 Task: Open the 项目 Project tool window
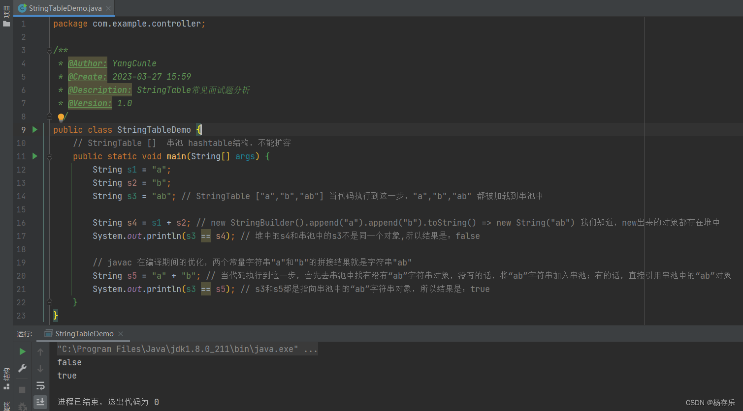[x=6, y=13]
